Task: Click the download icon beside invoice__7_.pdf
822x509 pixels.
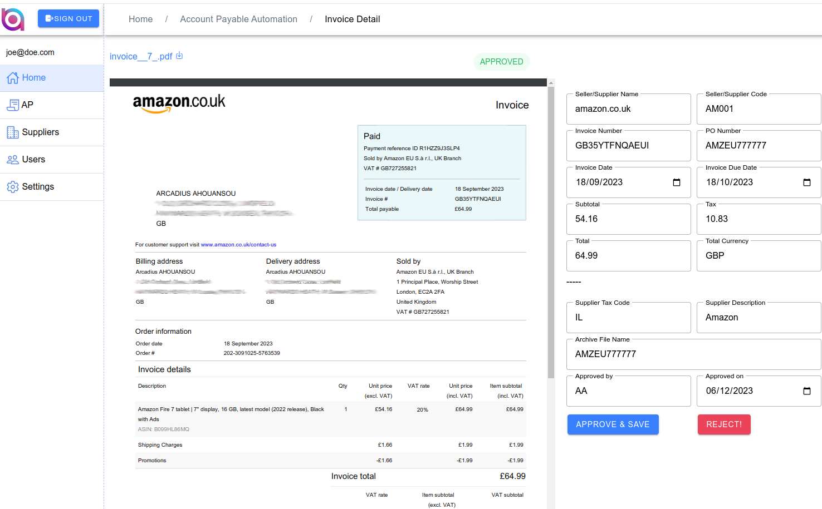Action: click(179, 56)
